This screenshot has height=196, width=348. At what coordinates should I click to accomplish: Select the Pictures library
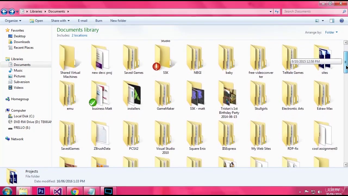pos(20,76)
